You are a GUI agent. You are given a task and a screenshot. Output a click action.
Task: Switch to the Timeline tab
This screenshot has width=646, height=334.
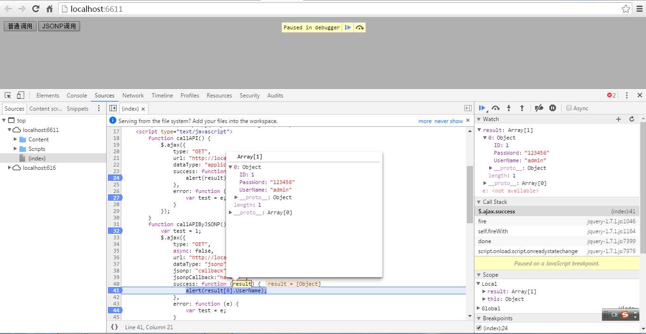point(162,95)
